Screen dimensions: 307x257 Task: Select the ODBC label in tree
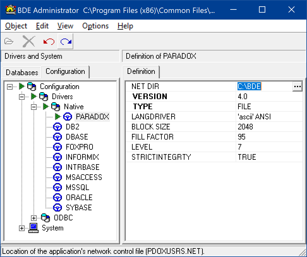(x=63, y=218)
